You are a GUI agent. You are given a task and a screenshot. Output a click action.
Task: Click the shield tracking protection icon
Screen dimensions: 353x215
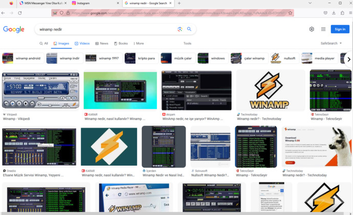tap(61, 13)
